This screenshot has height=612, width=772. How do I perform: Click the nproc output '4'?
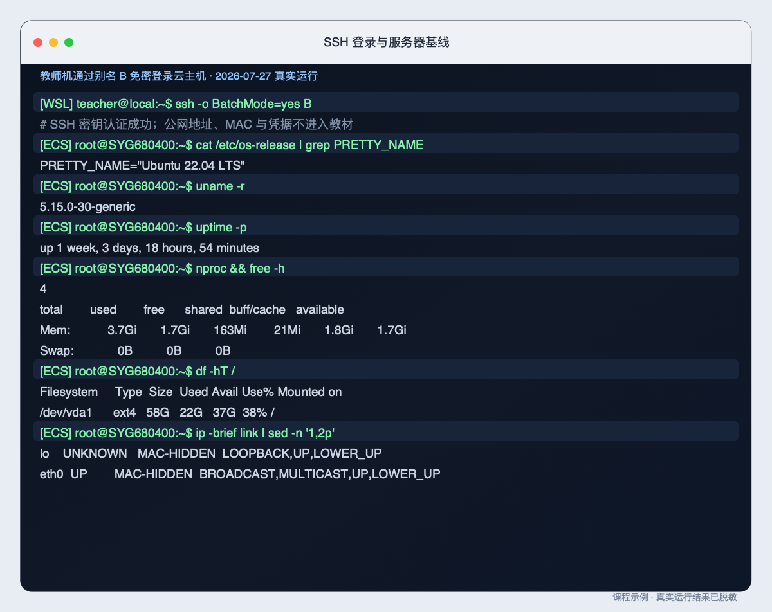(x=43, y=289)
